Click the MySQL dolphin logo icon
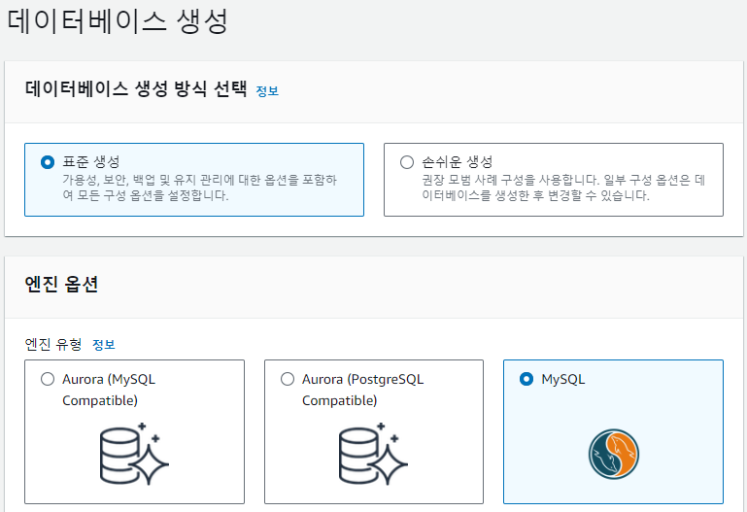This screenshot has height=512, width=747. [613, 454]
